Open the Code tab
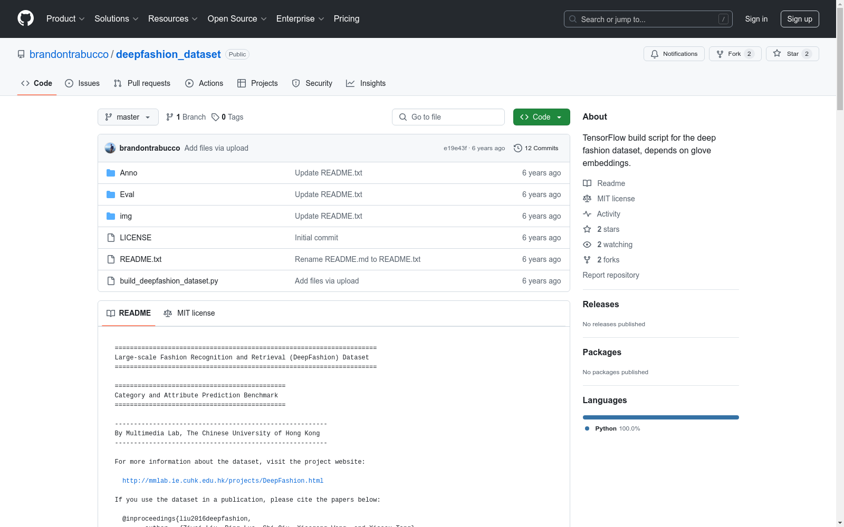The width and height of the screenshot is (844, 527). (x=37, y=83)
